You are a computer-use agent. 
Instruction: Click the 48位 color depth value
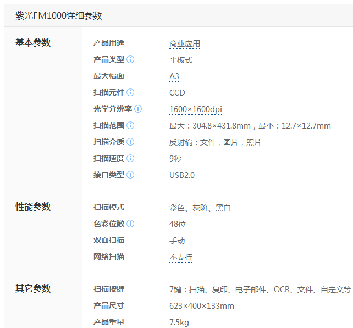pos(178,224)
